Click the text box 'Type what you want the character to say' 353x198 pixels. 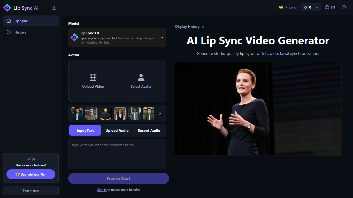click(117, 154)
